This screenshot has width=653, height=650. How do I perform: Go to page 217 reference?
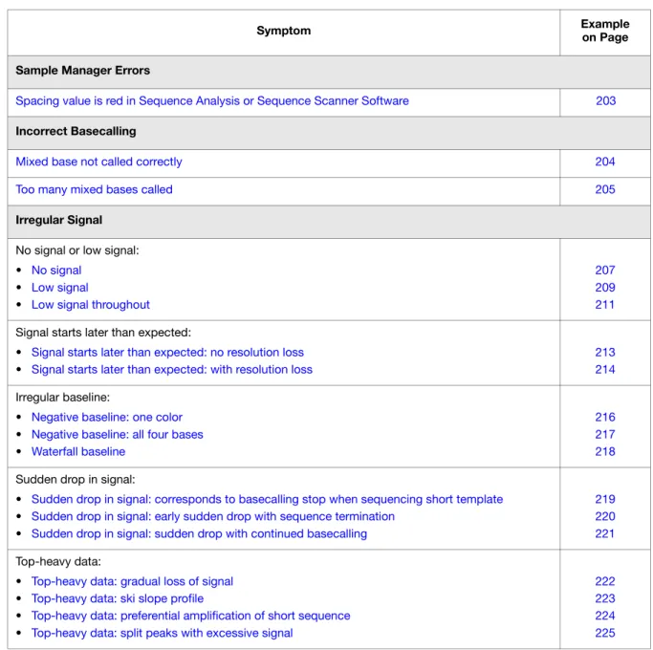point(605,434)
